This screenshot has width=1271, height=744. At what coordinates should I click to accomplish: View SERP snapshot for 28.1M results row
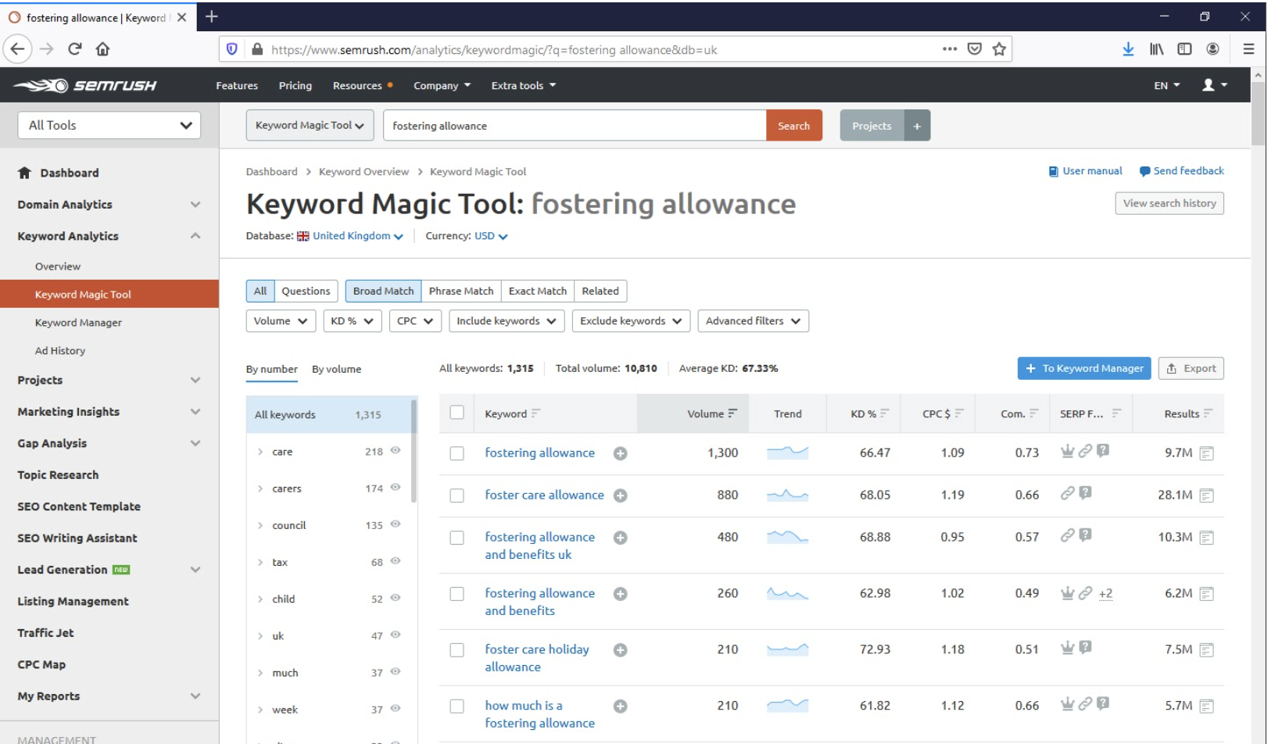(x=1206, y=495)
